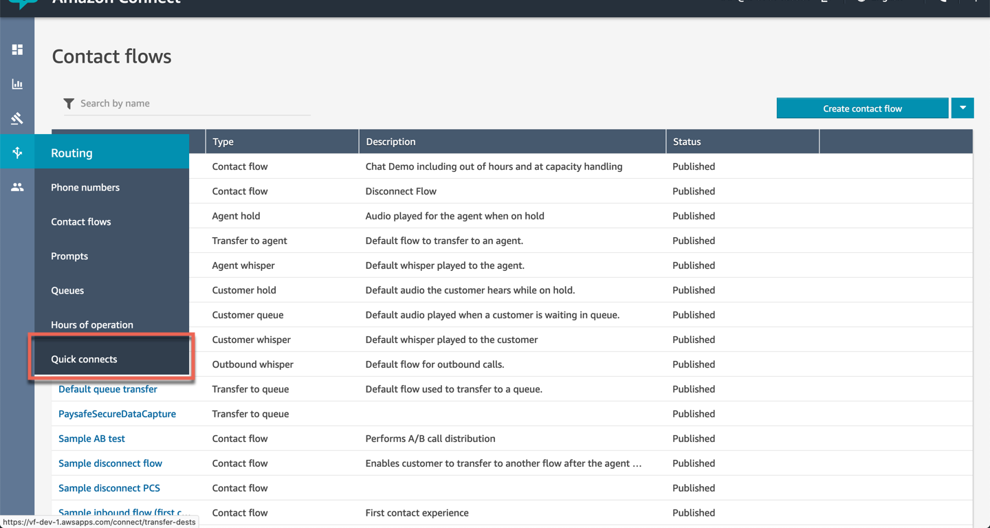The height and width of the screenshot is (528, 990).
Task: Click the filter funnel icon beside search
Action: coord(69,104)
